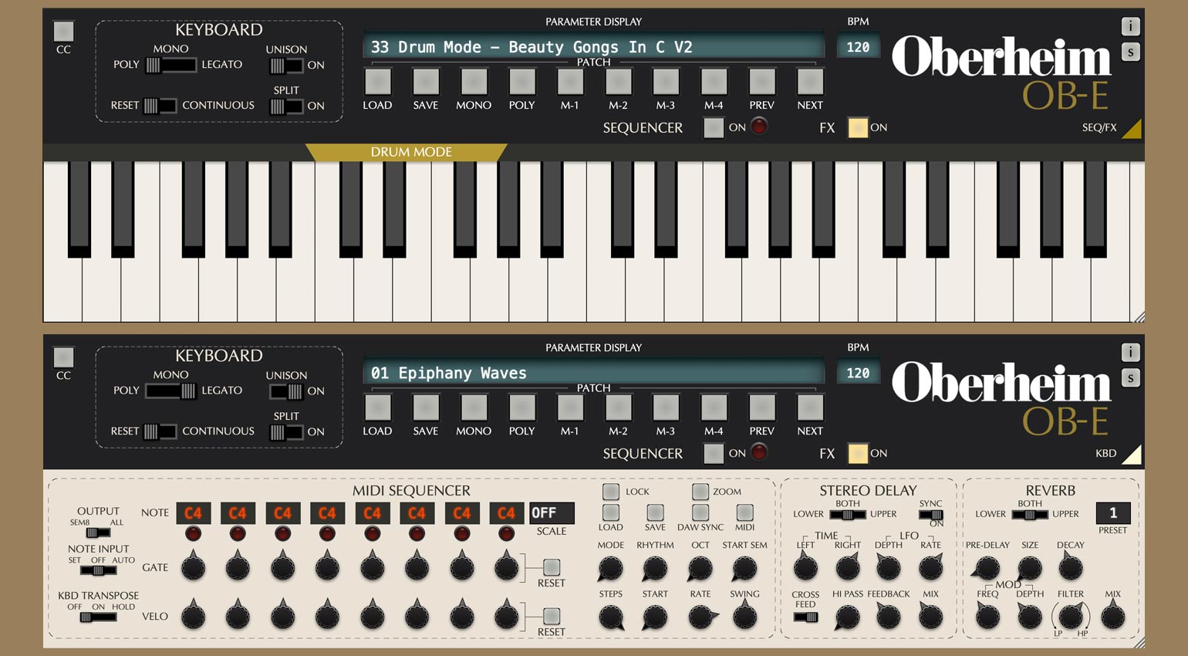
Task: Toggle FX ON in the upper window
Action: click(x=857, y=127)
